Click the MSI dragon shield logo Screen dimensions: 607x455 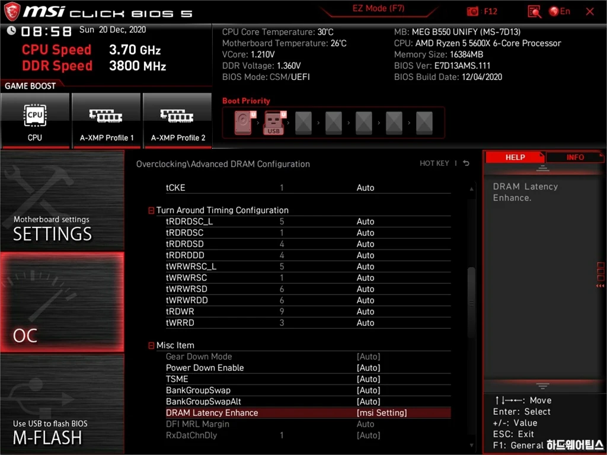[x=12, y=11]
